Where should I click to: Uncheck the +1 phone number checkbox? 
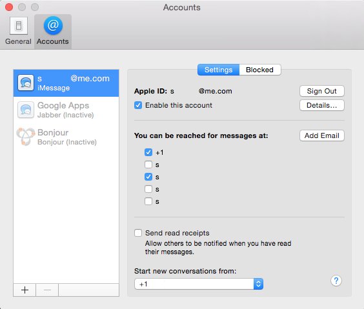coord(148,152)
